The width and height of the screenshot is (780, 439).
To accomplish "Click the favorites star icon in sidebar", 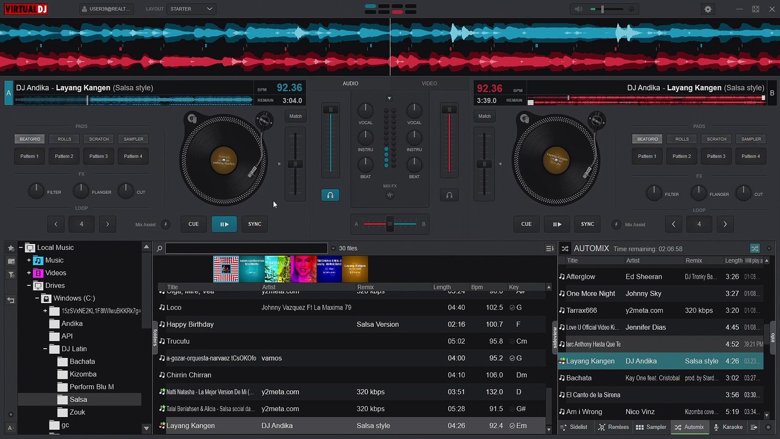I will pyautogui.click(x=11, y=248).
